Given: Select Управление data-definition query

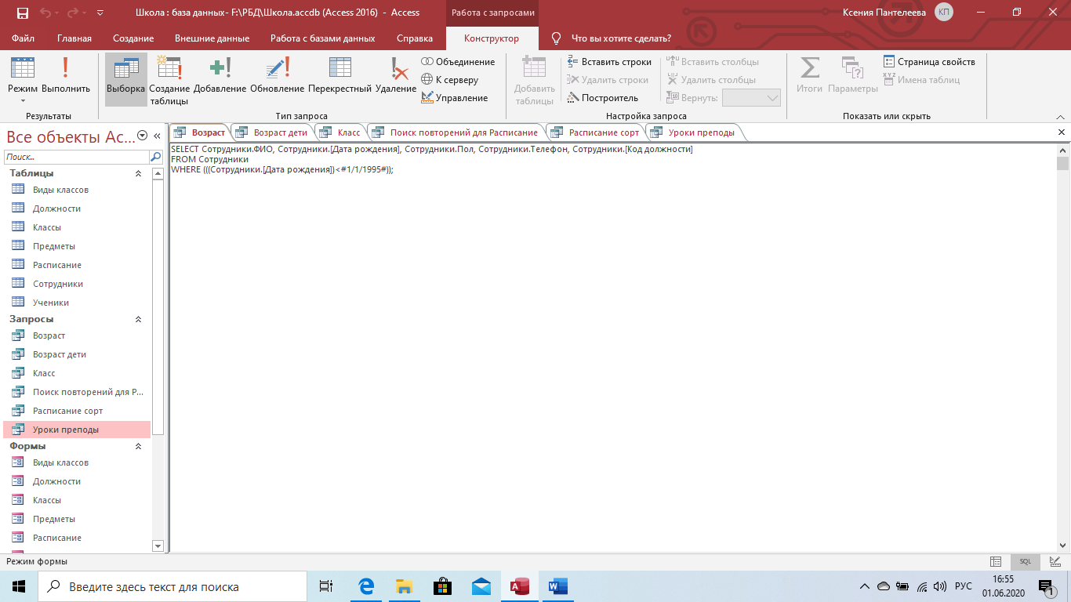Looking at the screenshot, I should 455,98.
